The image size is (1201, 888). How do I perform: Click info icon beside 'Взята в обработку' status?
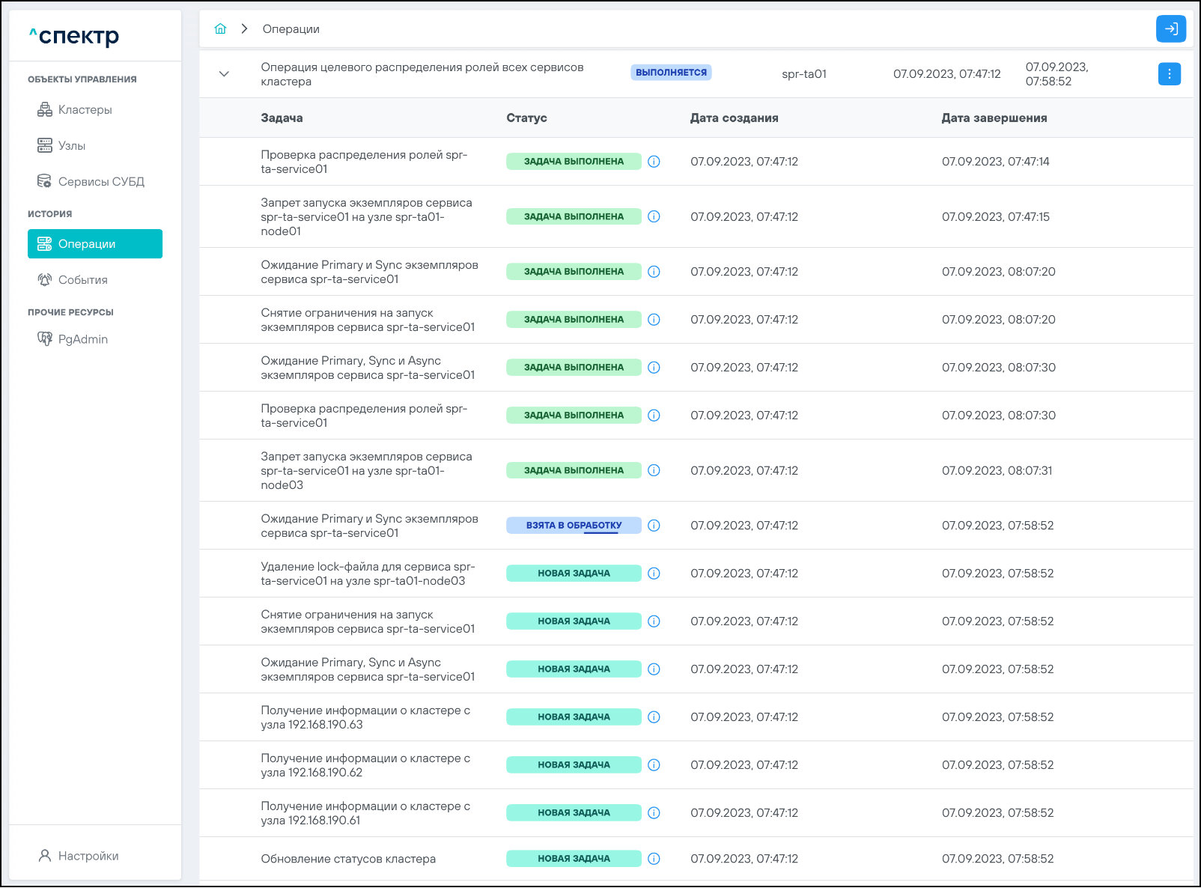654,526
